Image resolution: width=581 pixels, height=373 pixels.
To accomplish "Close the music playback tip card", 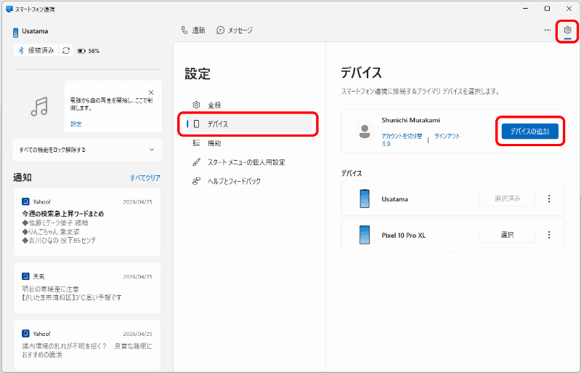I will click(x=151, y=92).
